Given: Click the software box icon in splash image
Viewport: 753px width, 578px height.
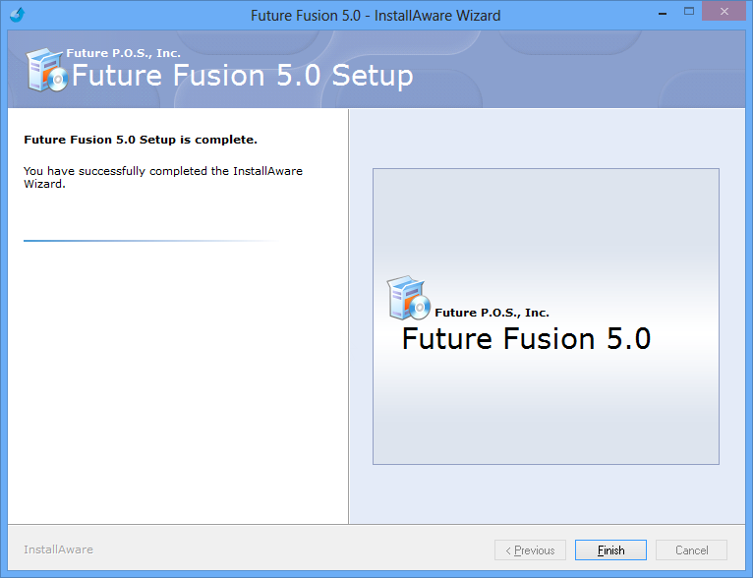Looking at the screenshot, I should point(408,298).
